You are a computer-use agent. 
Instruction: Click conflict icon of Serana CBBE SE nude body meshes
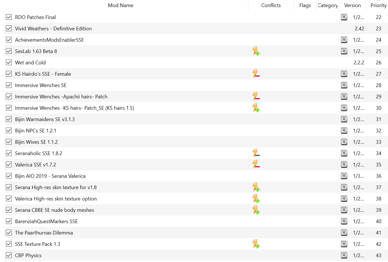pyautogui.click(x=256, y=210)
